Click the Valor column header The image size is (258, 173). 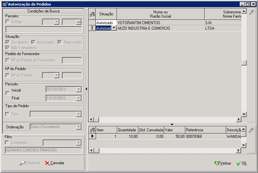coord(175,130)
